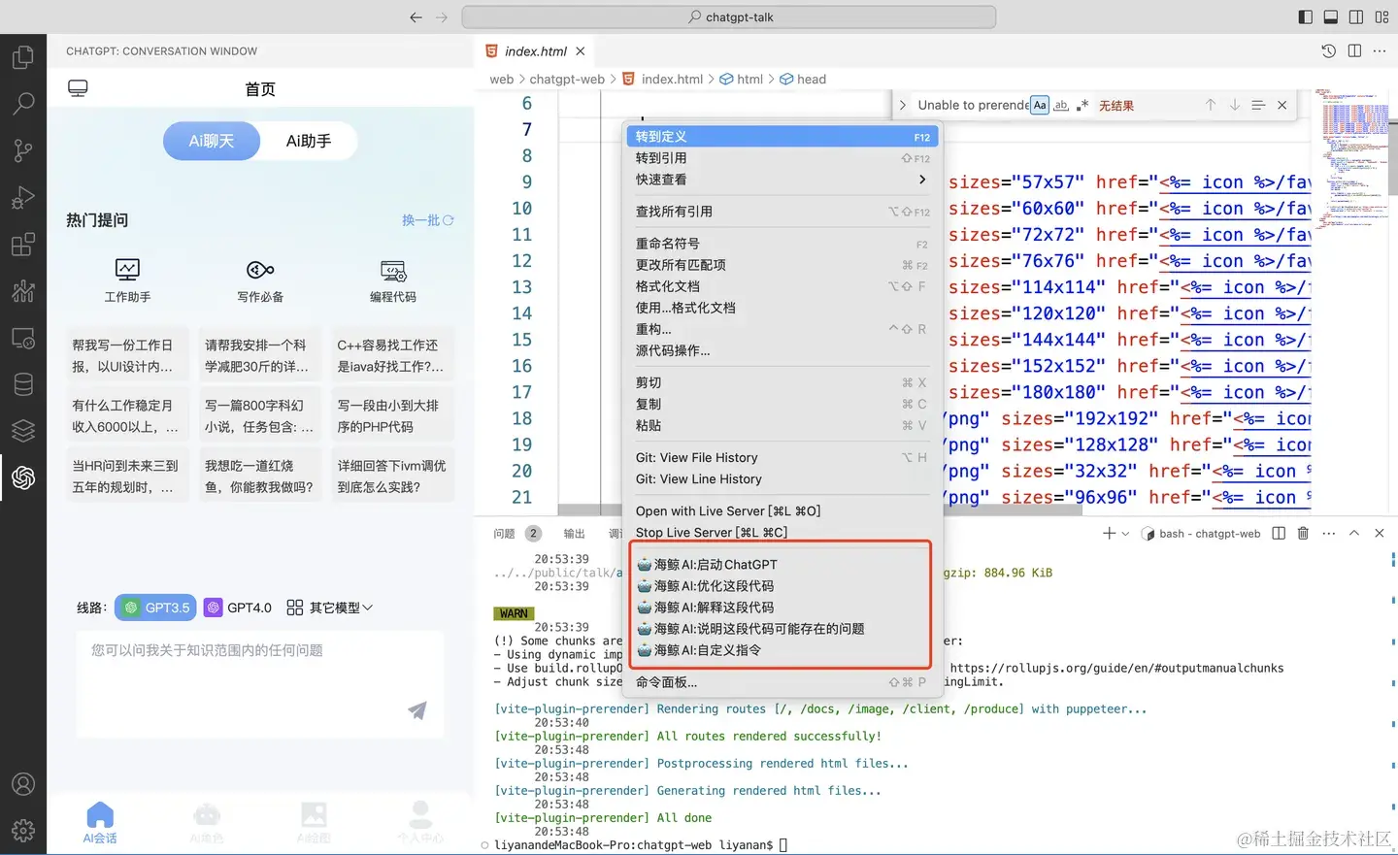Expand the 快速查看 submenu
This screenshot has height=855, width=1398.
pyautogui.click(x=782, y=180)
